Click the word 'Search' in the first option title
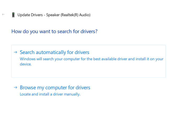Viewport: 185px width, 119px height. (27, 52)
